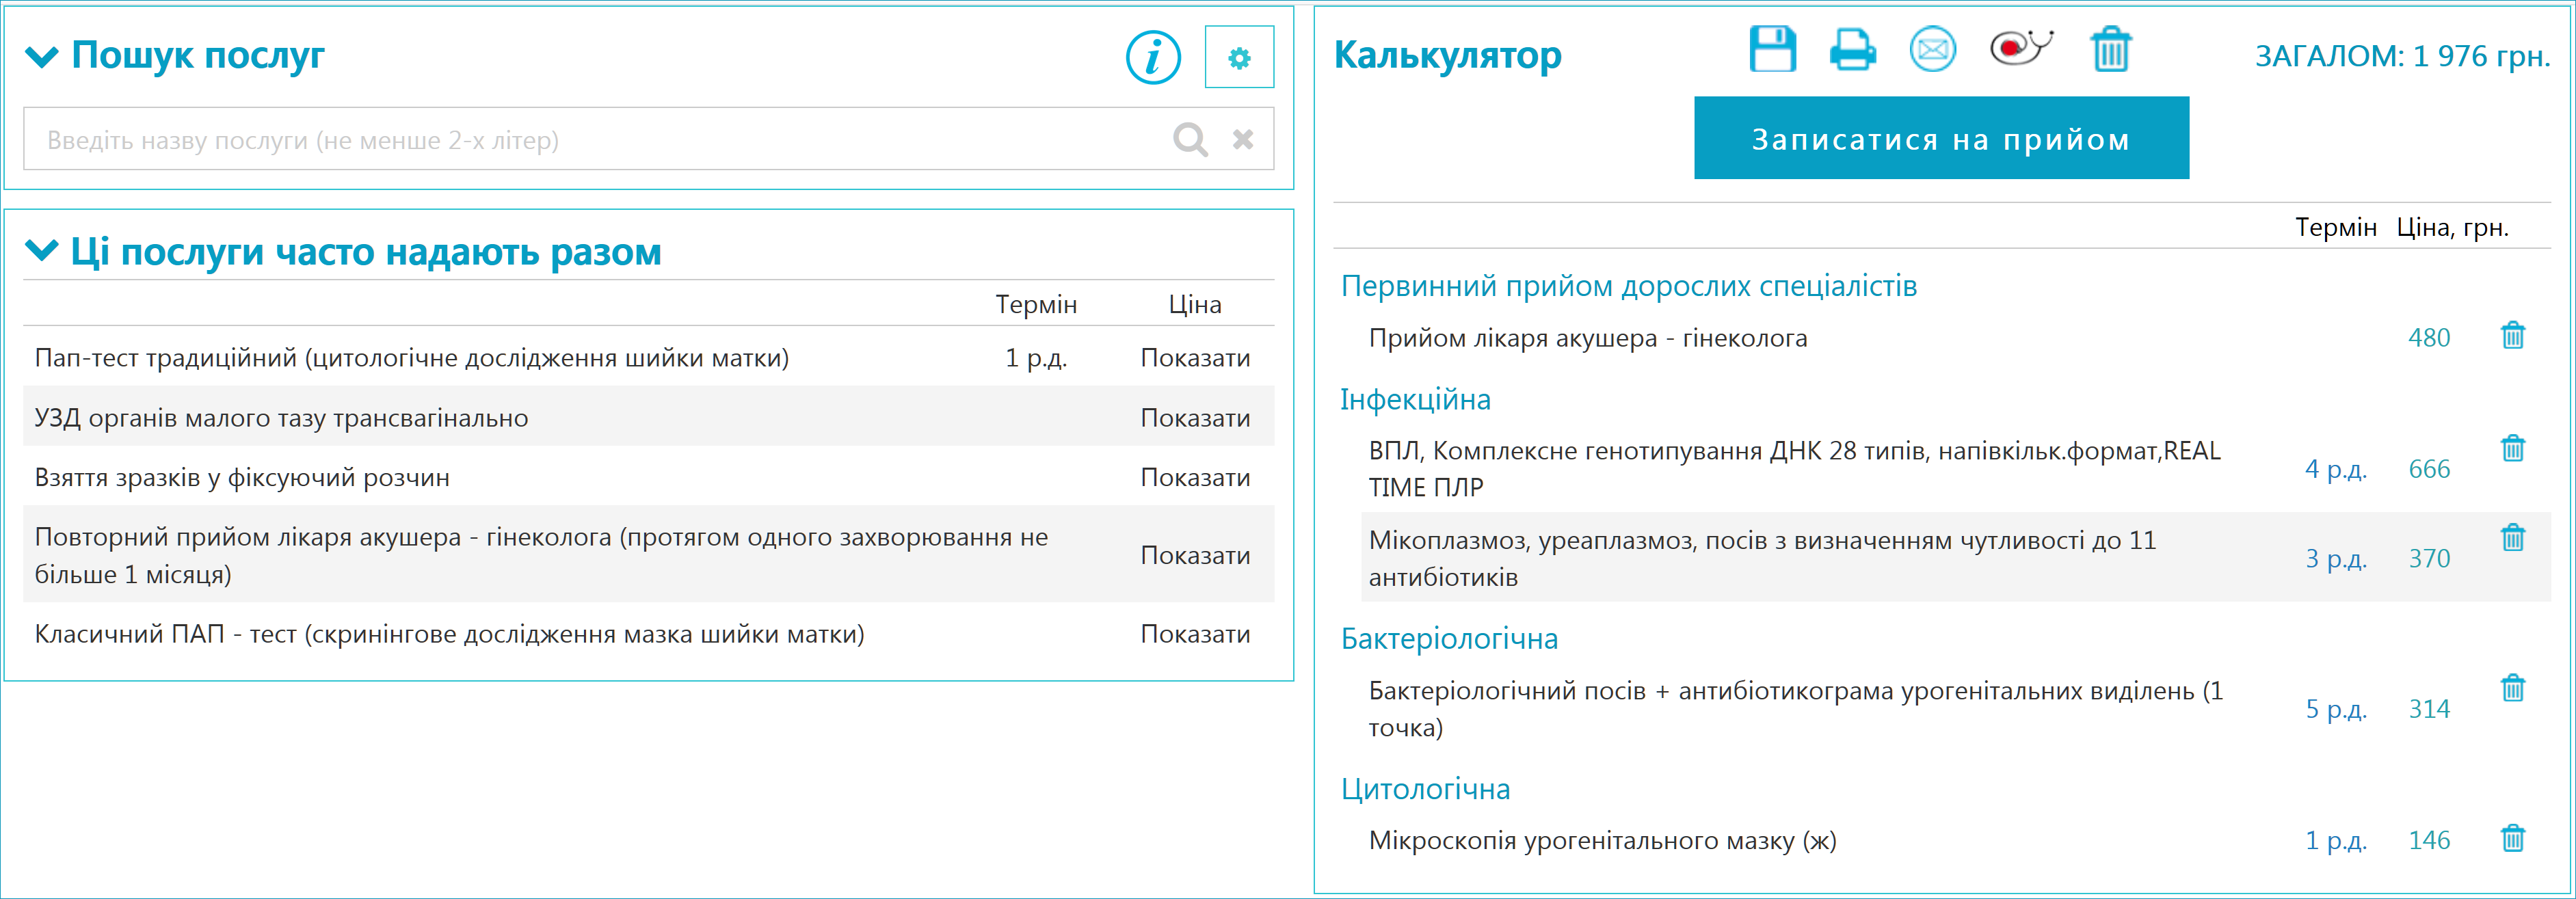
Task: Select УЗД органів малого тазу трансвагінально row
Action: click(x=648, y=417)
